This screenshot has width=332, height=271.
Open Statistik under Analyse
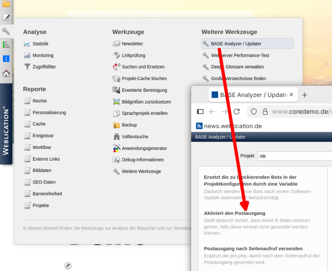[x=40, y=44]
